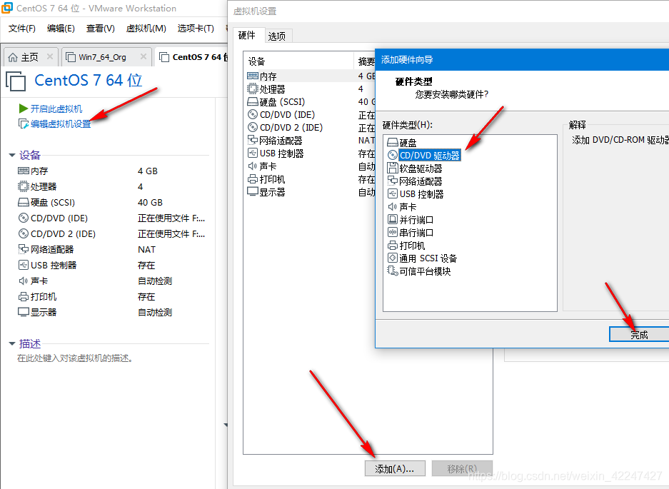Open the 文件(F) menu
669x489 pixels.
pos(21,28)
